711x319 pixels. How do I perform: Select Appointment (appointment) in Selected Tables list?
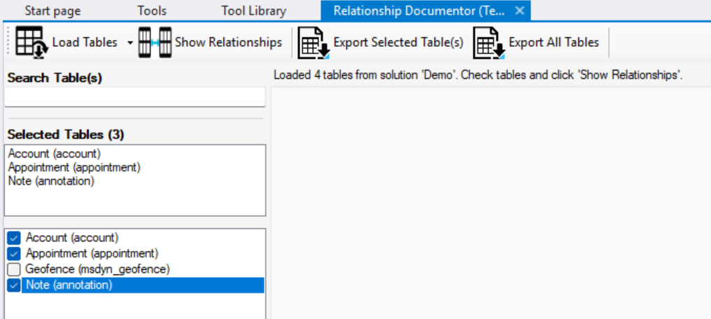[74, 167]
